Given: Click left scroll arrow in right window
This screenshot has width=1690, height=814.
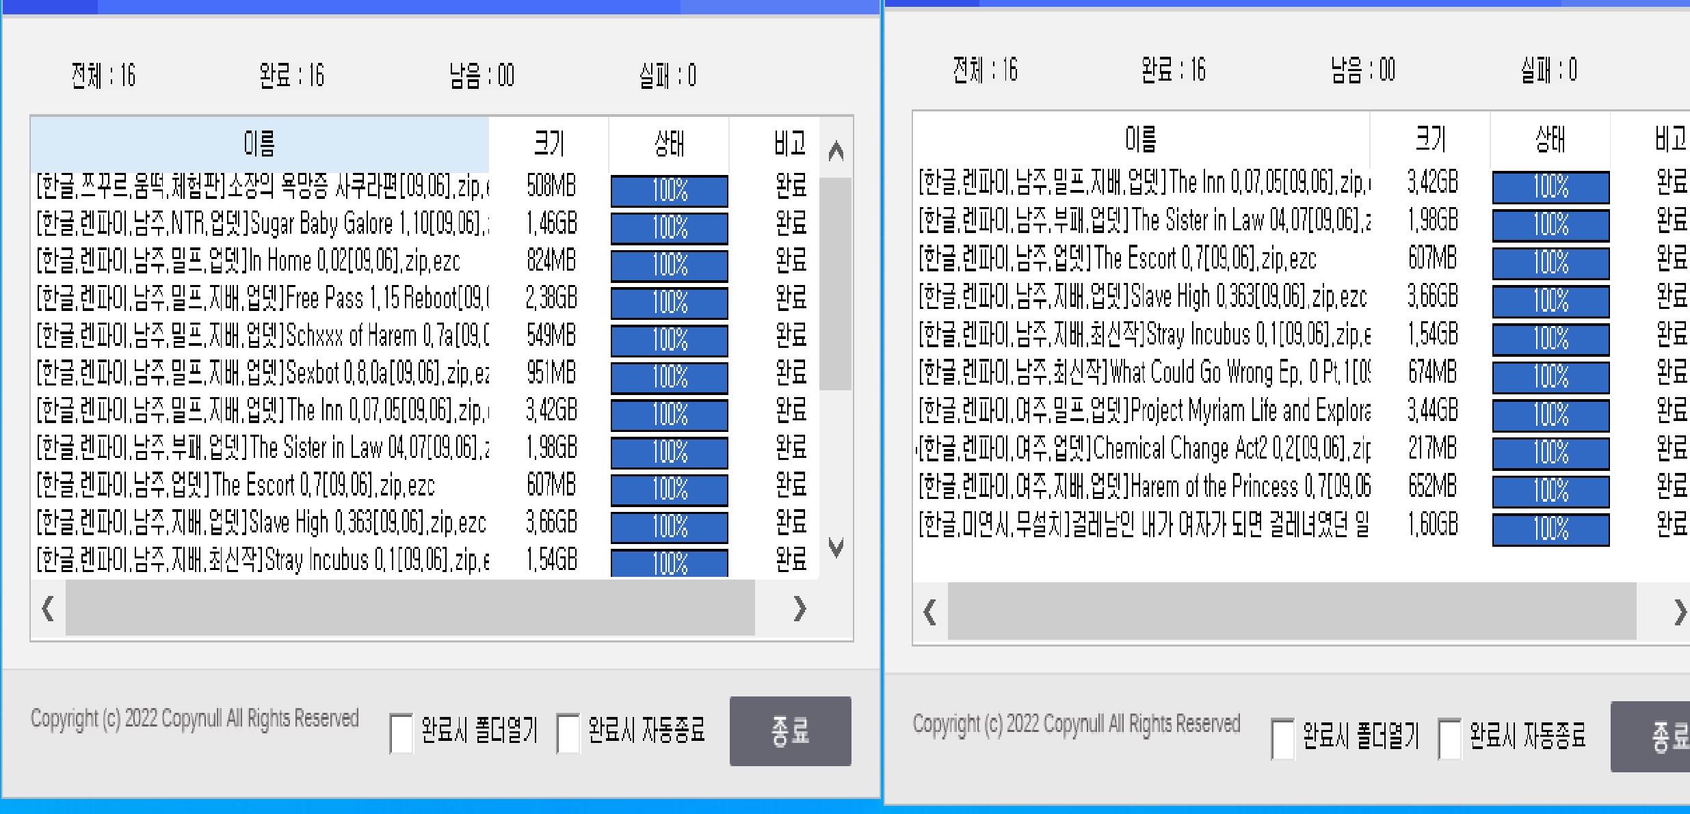Looking at the screenshot, I should pos(929,612).
